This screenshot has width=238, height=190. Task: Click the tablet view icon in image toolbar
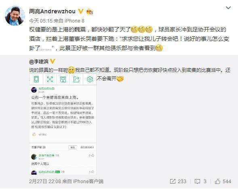36,79
